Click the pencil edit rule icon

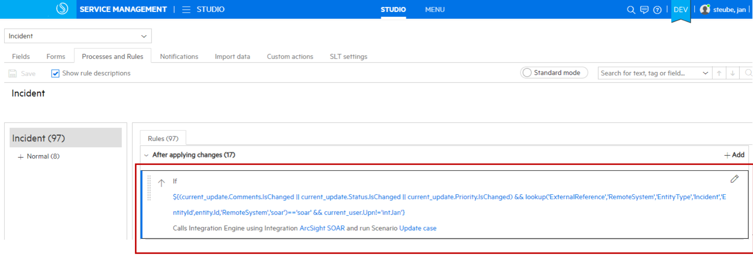tap(734, 179)
